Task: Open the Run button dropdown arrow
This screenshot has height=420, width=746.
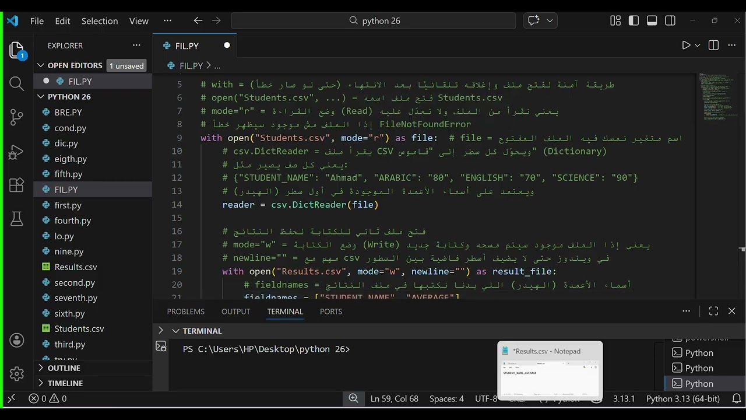Action: [698, 45]
